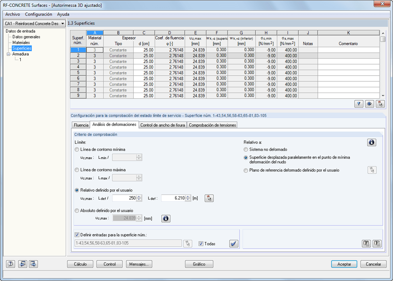Select 'Superficies' in the tree
The image size is (393, 281).
click(x=22, y=48)
